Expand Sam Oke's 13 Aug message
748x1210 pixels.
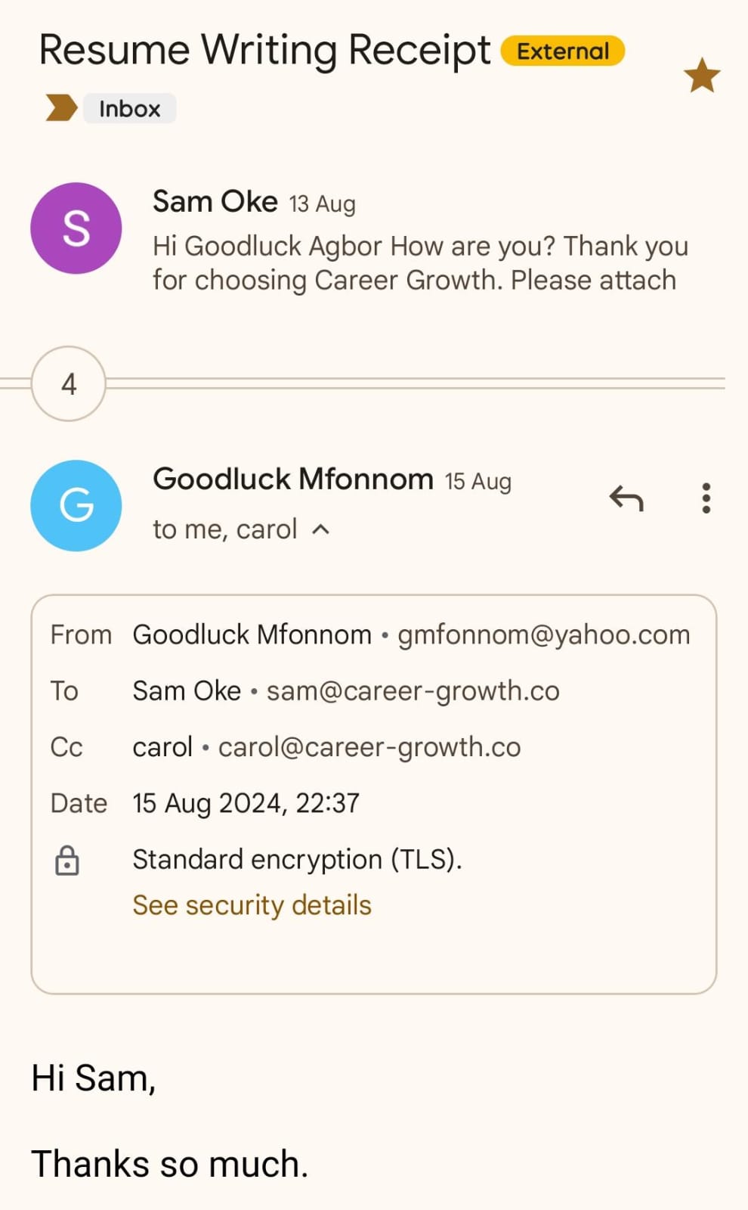click(419, 262)
